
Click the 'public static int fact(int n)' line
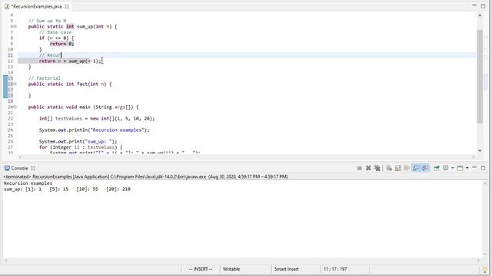point(70,84)
